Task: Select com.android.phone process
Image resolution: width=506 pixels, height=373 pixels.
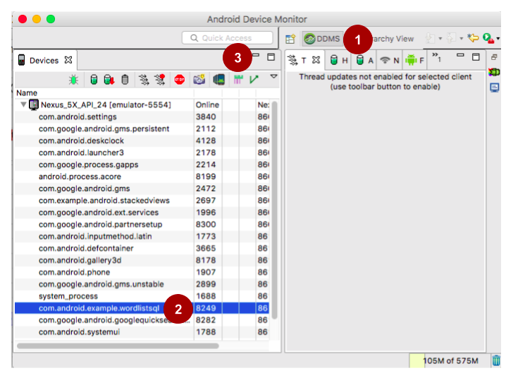Action: click(74, 272)
